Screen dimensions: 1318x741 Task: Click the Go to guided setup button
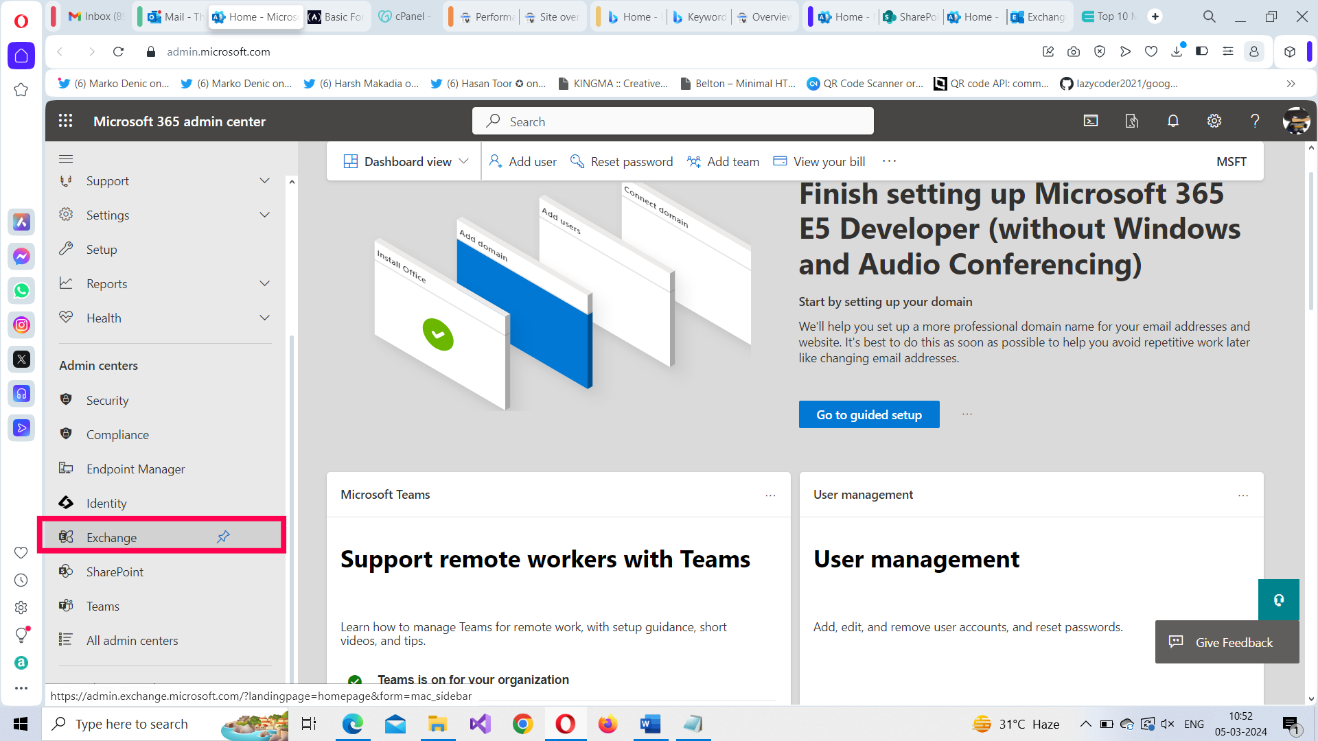pyautogui.click(x=868, y=414)
